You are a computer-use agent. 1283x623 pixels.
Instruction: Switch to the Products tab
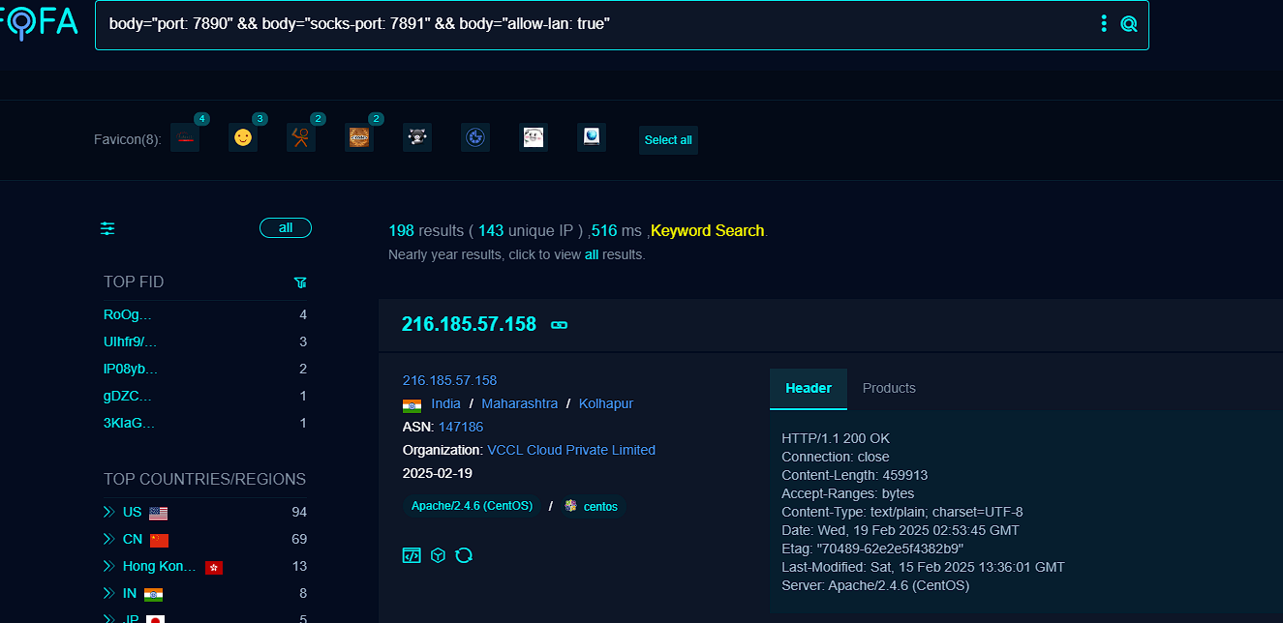(888, 388)
